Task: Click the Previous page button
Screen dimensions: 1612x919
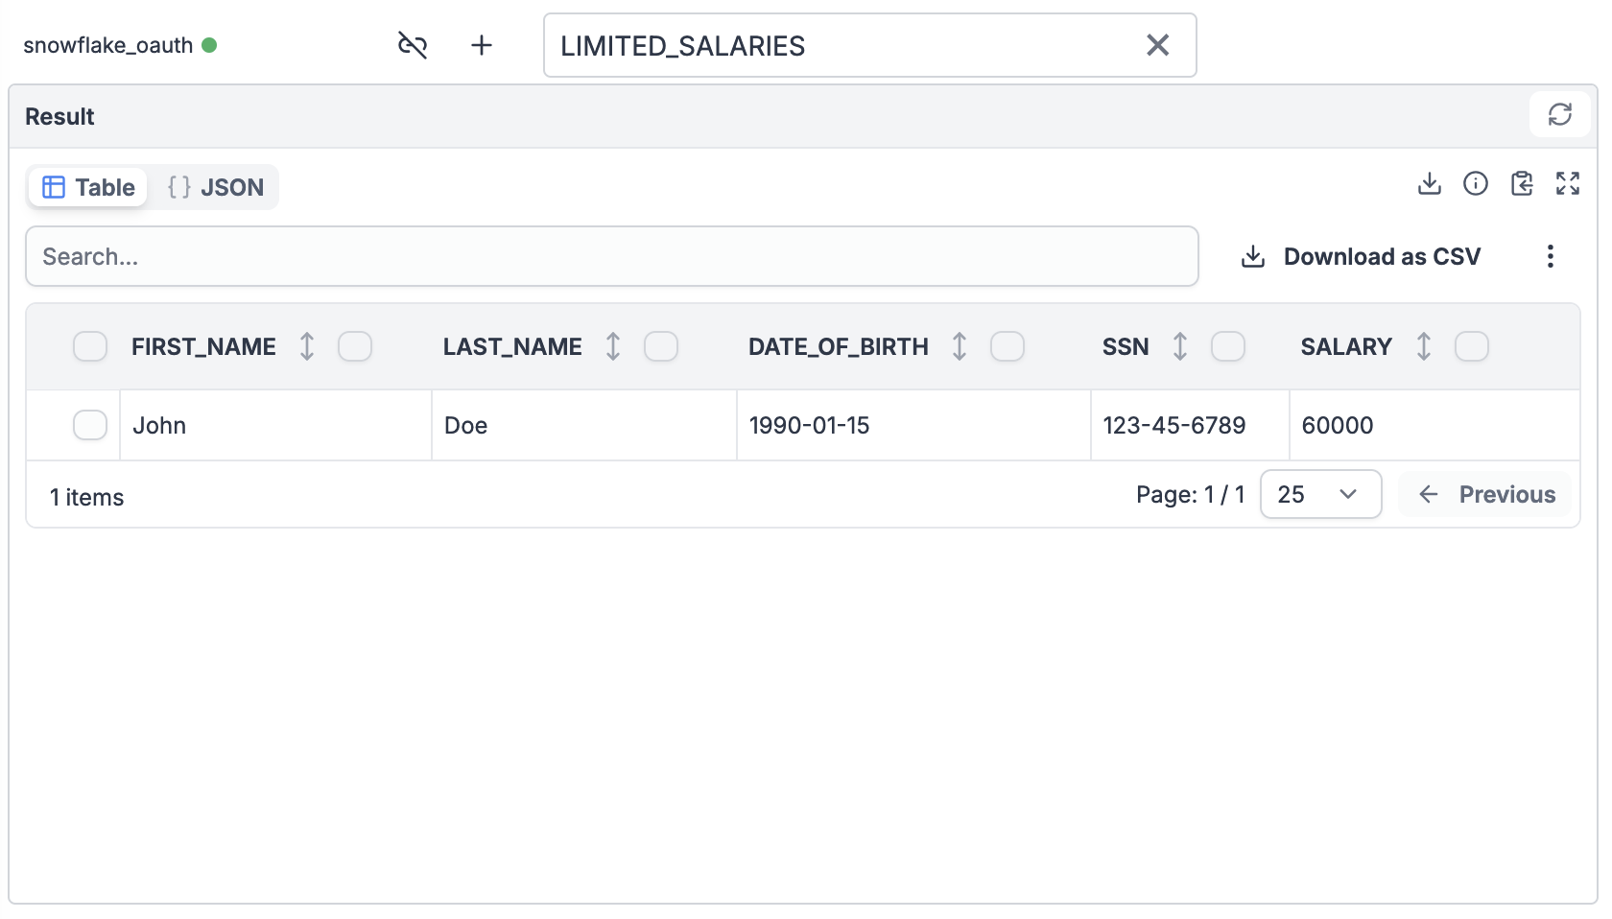Action: [x=1484, y=494]
